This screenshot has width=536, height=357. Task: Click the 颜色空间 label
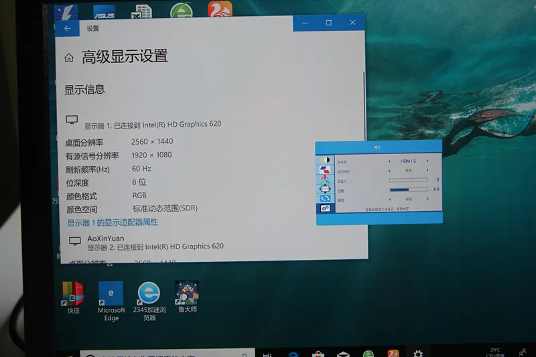82,210
